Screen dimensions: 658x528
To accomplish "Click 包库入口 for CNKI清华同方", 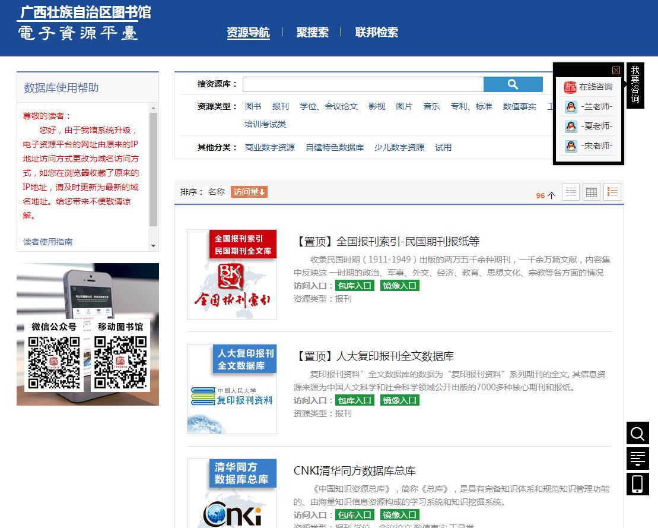I will 355,515.
